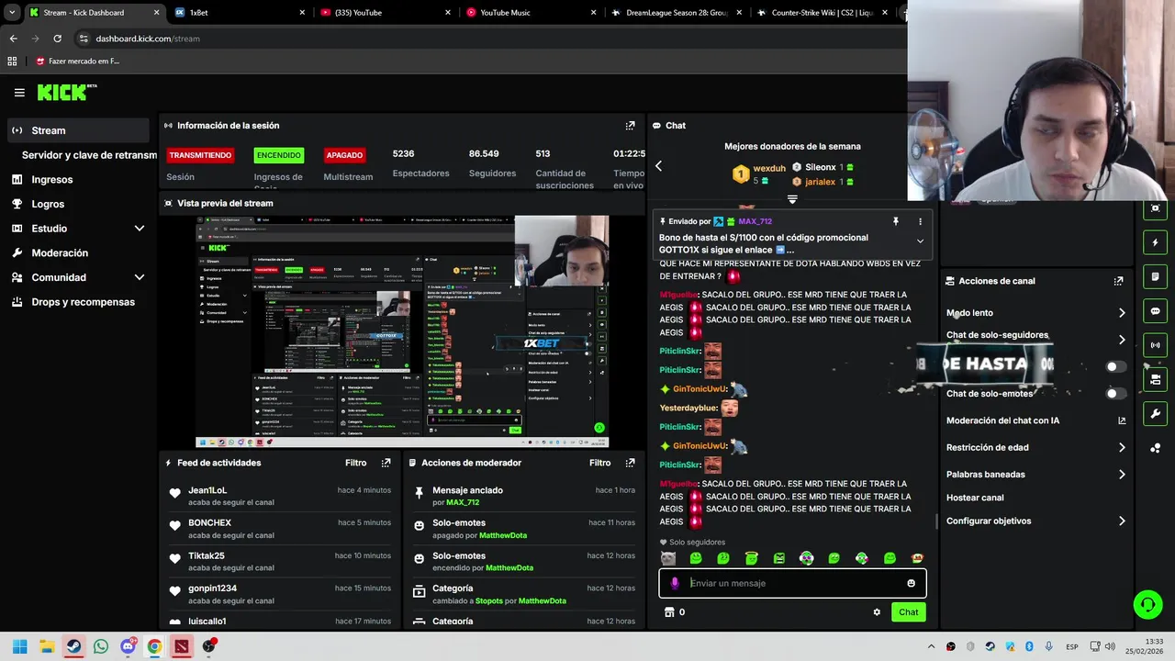
Task: Open Logros in the left sidebar
Action: coord(78,204)
